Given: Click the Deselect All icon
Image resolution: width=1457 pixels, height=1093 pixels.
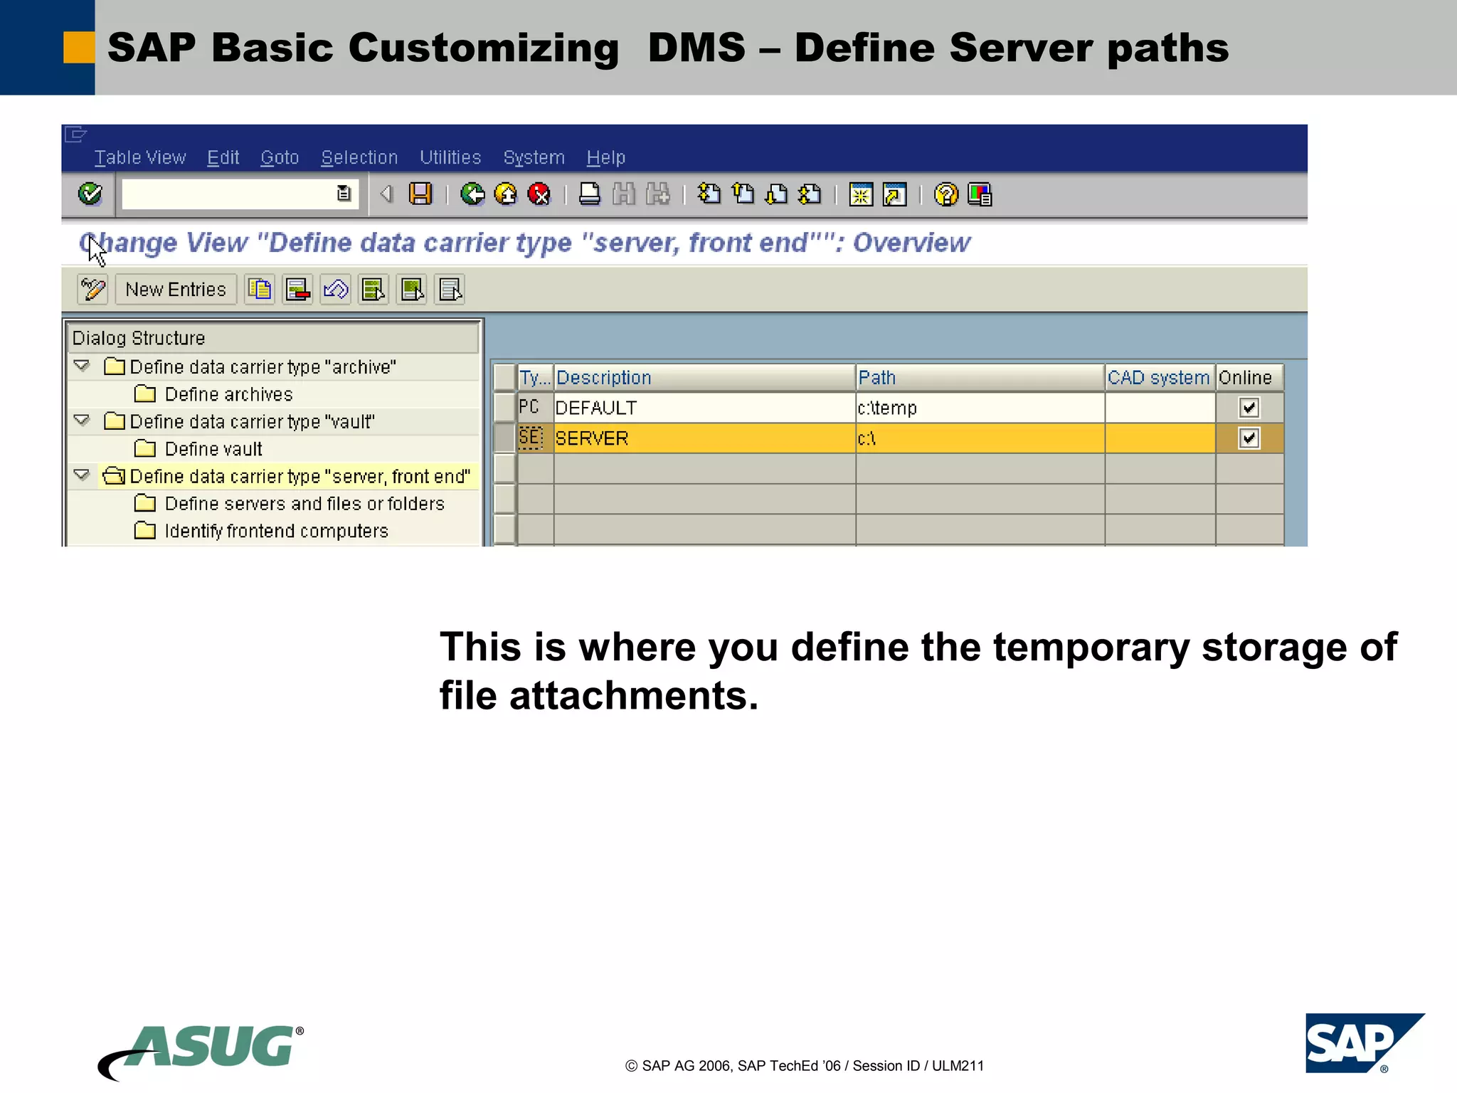Looking at the screenshot, I should (x=450, y=290).
